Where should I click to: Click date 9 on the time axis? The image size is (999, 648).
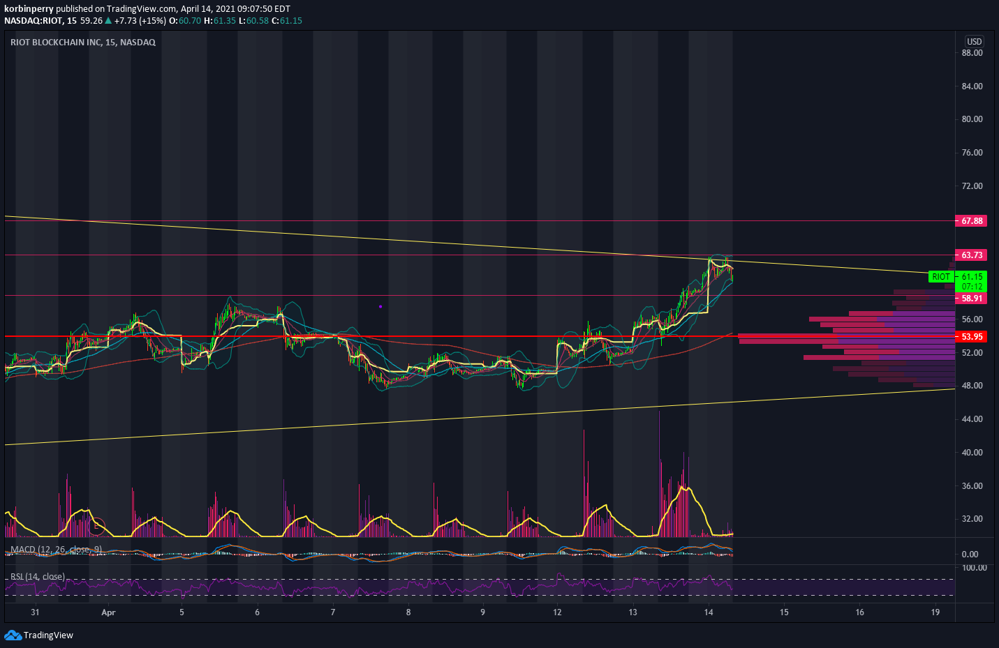point(482,612)
